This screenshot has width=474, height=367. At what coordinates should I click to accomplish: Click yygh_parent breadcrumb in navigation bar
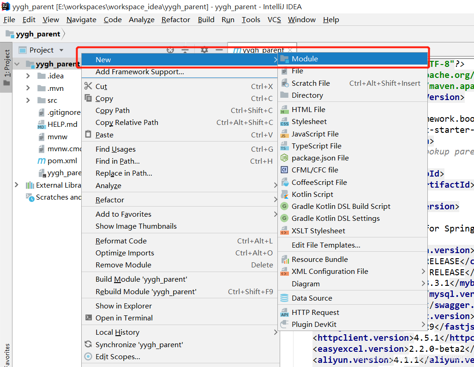(x=38, y=34)
